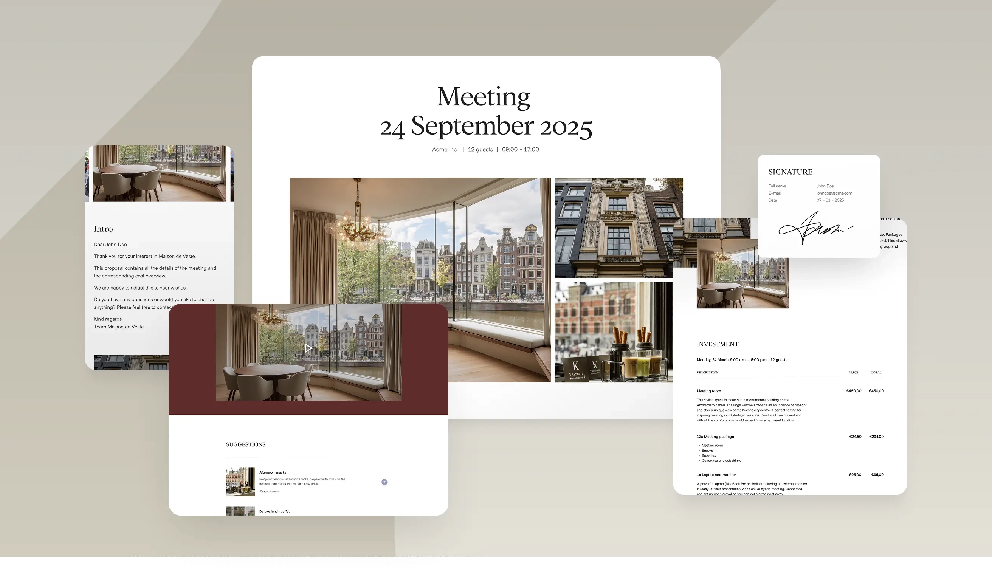This screenshot has width=992, height=579.
Task: Add the Afternoon snacks suggestion with plus icon
Action: tap(384, 482)
